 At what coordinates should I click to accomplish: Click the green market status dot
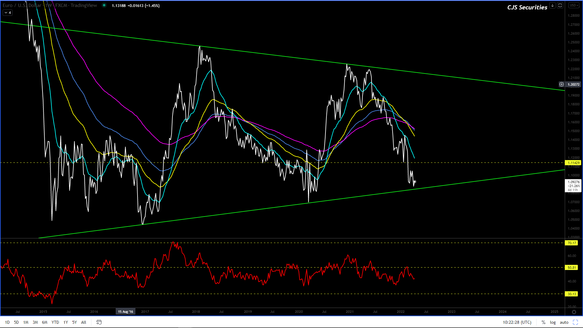(x=104, y=5)
